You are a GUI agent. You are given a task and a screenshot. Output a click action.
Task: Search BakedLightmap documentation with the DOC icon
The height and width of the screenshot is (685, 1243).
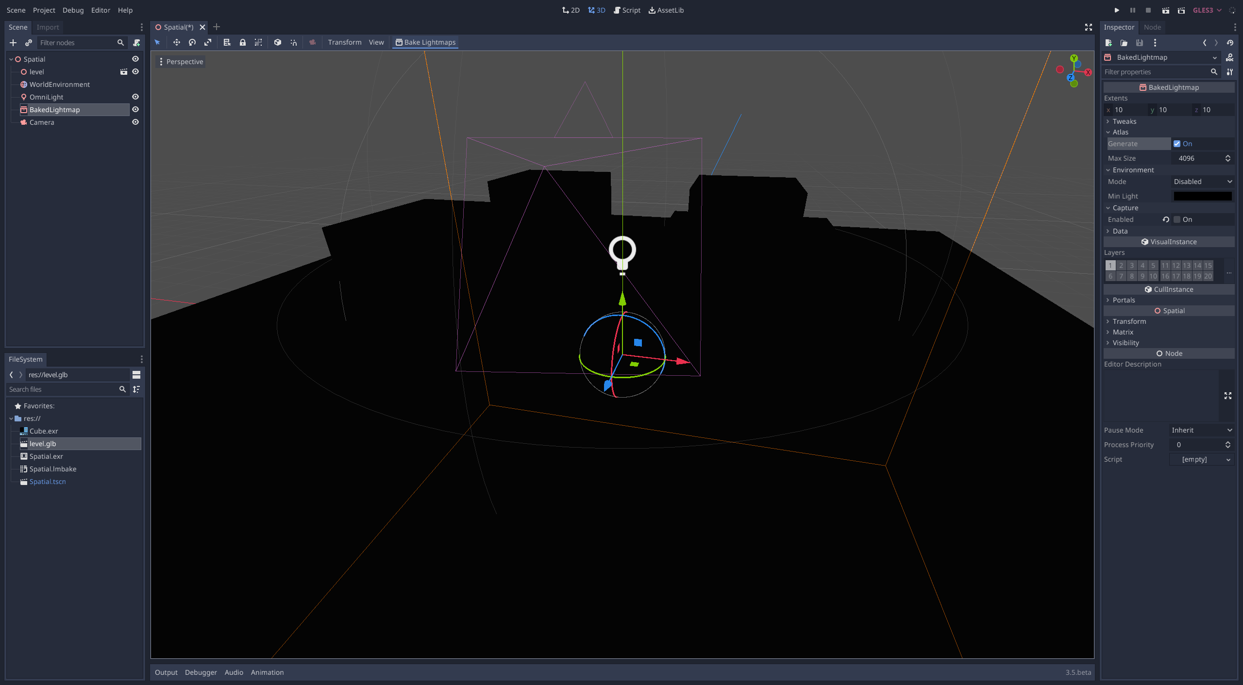[x=1230, y=58]
